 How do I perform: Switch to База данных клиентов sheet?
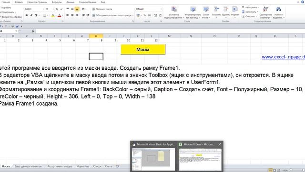pyautogui.click(x=28, y=166)
